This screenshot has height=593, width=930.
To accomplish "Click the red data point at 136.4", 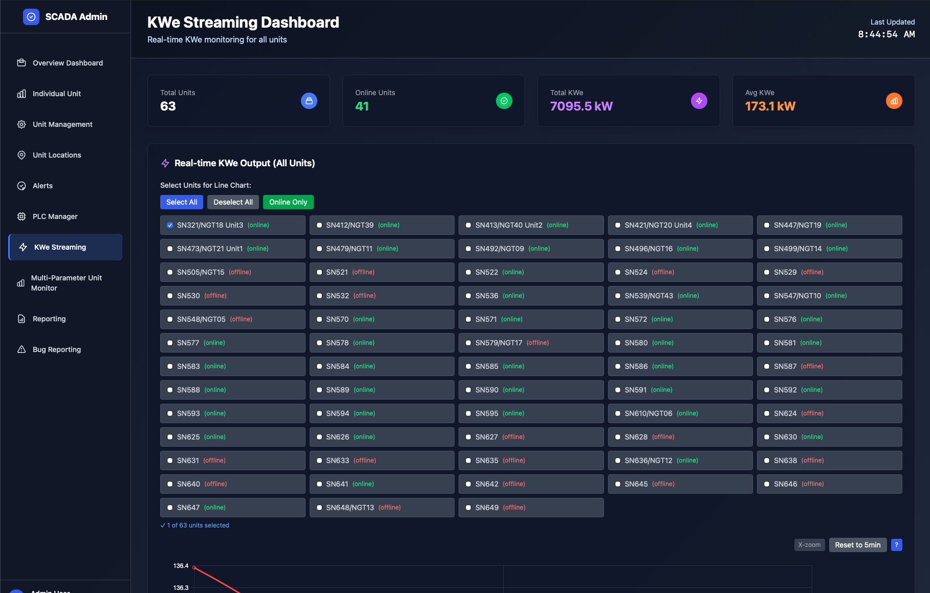I will coord(194,567).
